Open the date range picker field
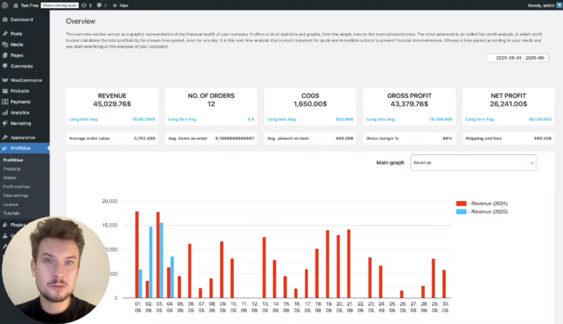The height and width of the screenshot is (324, 563). [517, 58]
